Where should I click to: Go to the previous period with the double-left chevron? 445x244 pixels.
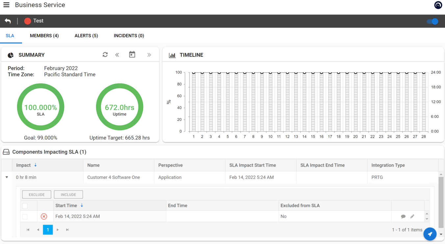117,54
